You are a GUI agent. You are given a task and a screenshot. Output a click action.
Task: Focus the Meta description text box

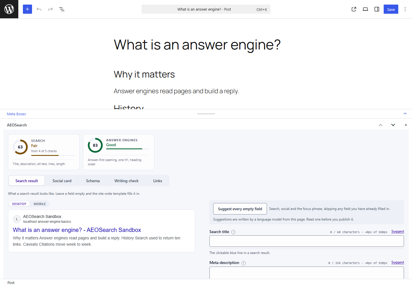[x=307, y=273]
